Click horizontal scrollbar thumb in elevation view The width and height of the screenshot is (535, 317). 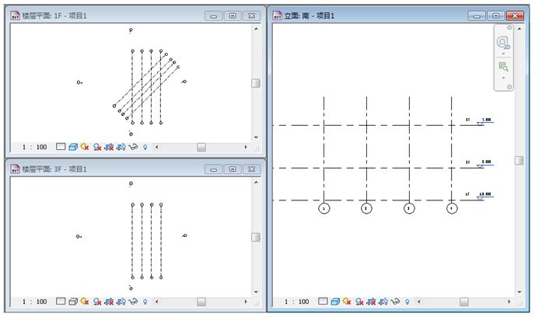point(464,301)
